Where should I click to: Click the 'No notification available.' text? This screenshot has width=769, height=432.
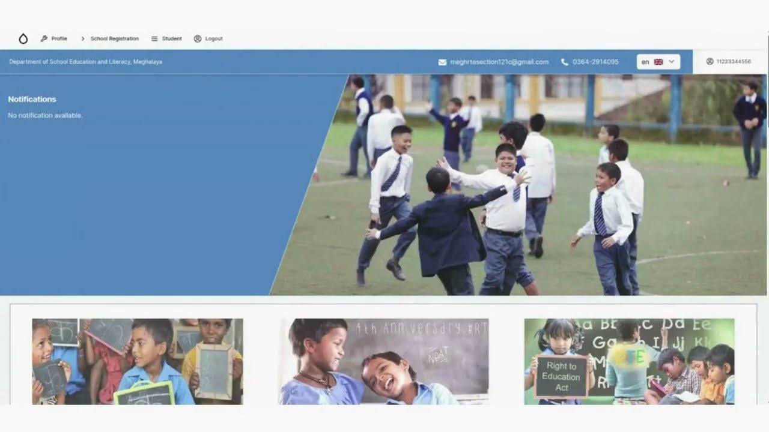coord(45,115)
